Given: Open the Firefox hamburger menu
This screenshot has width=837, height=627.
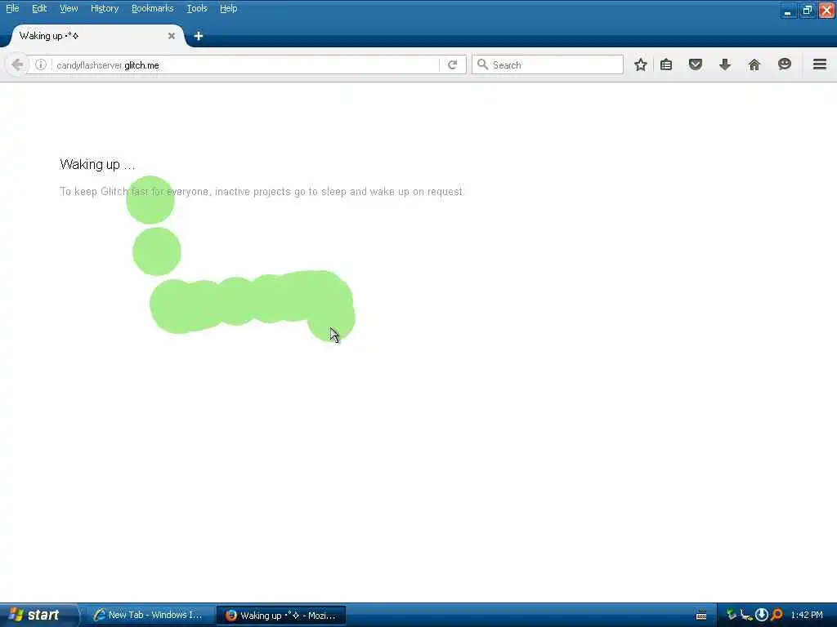Looking at the screenshot, I should tap(820, 64).
